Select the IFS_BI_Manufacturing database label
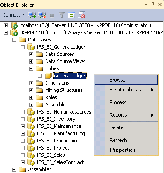164x173 pixels. pyautogui.click(x=61, y=133)
